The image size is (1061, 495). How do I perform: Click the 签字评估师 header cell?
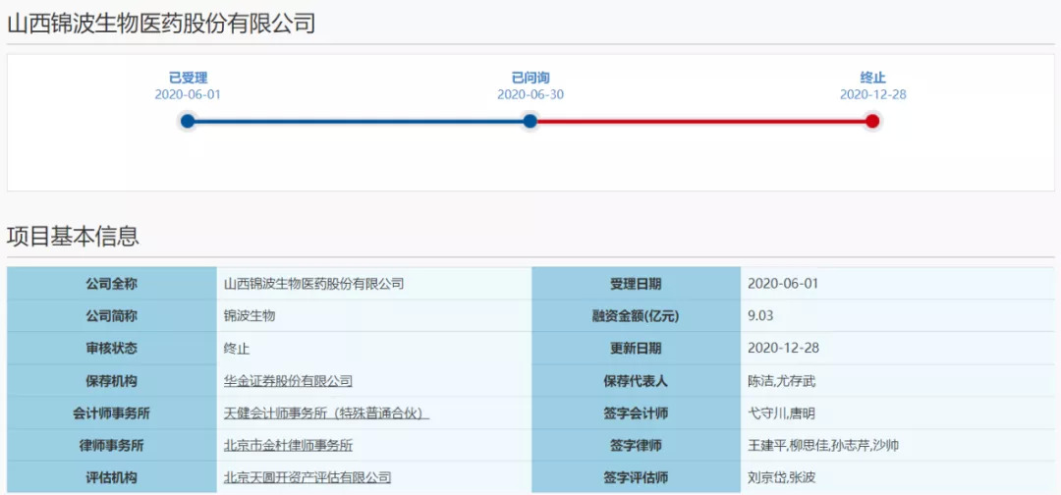point(636,477)
